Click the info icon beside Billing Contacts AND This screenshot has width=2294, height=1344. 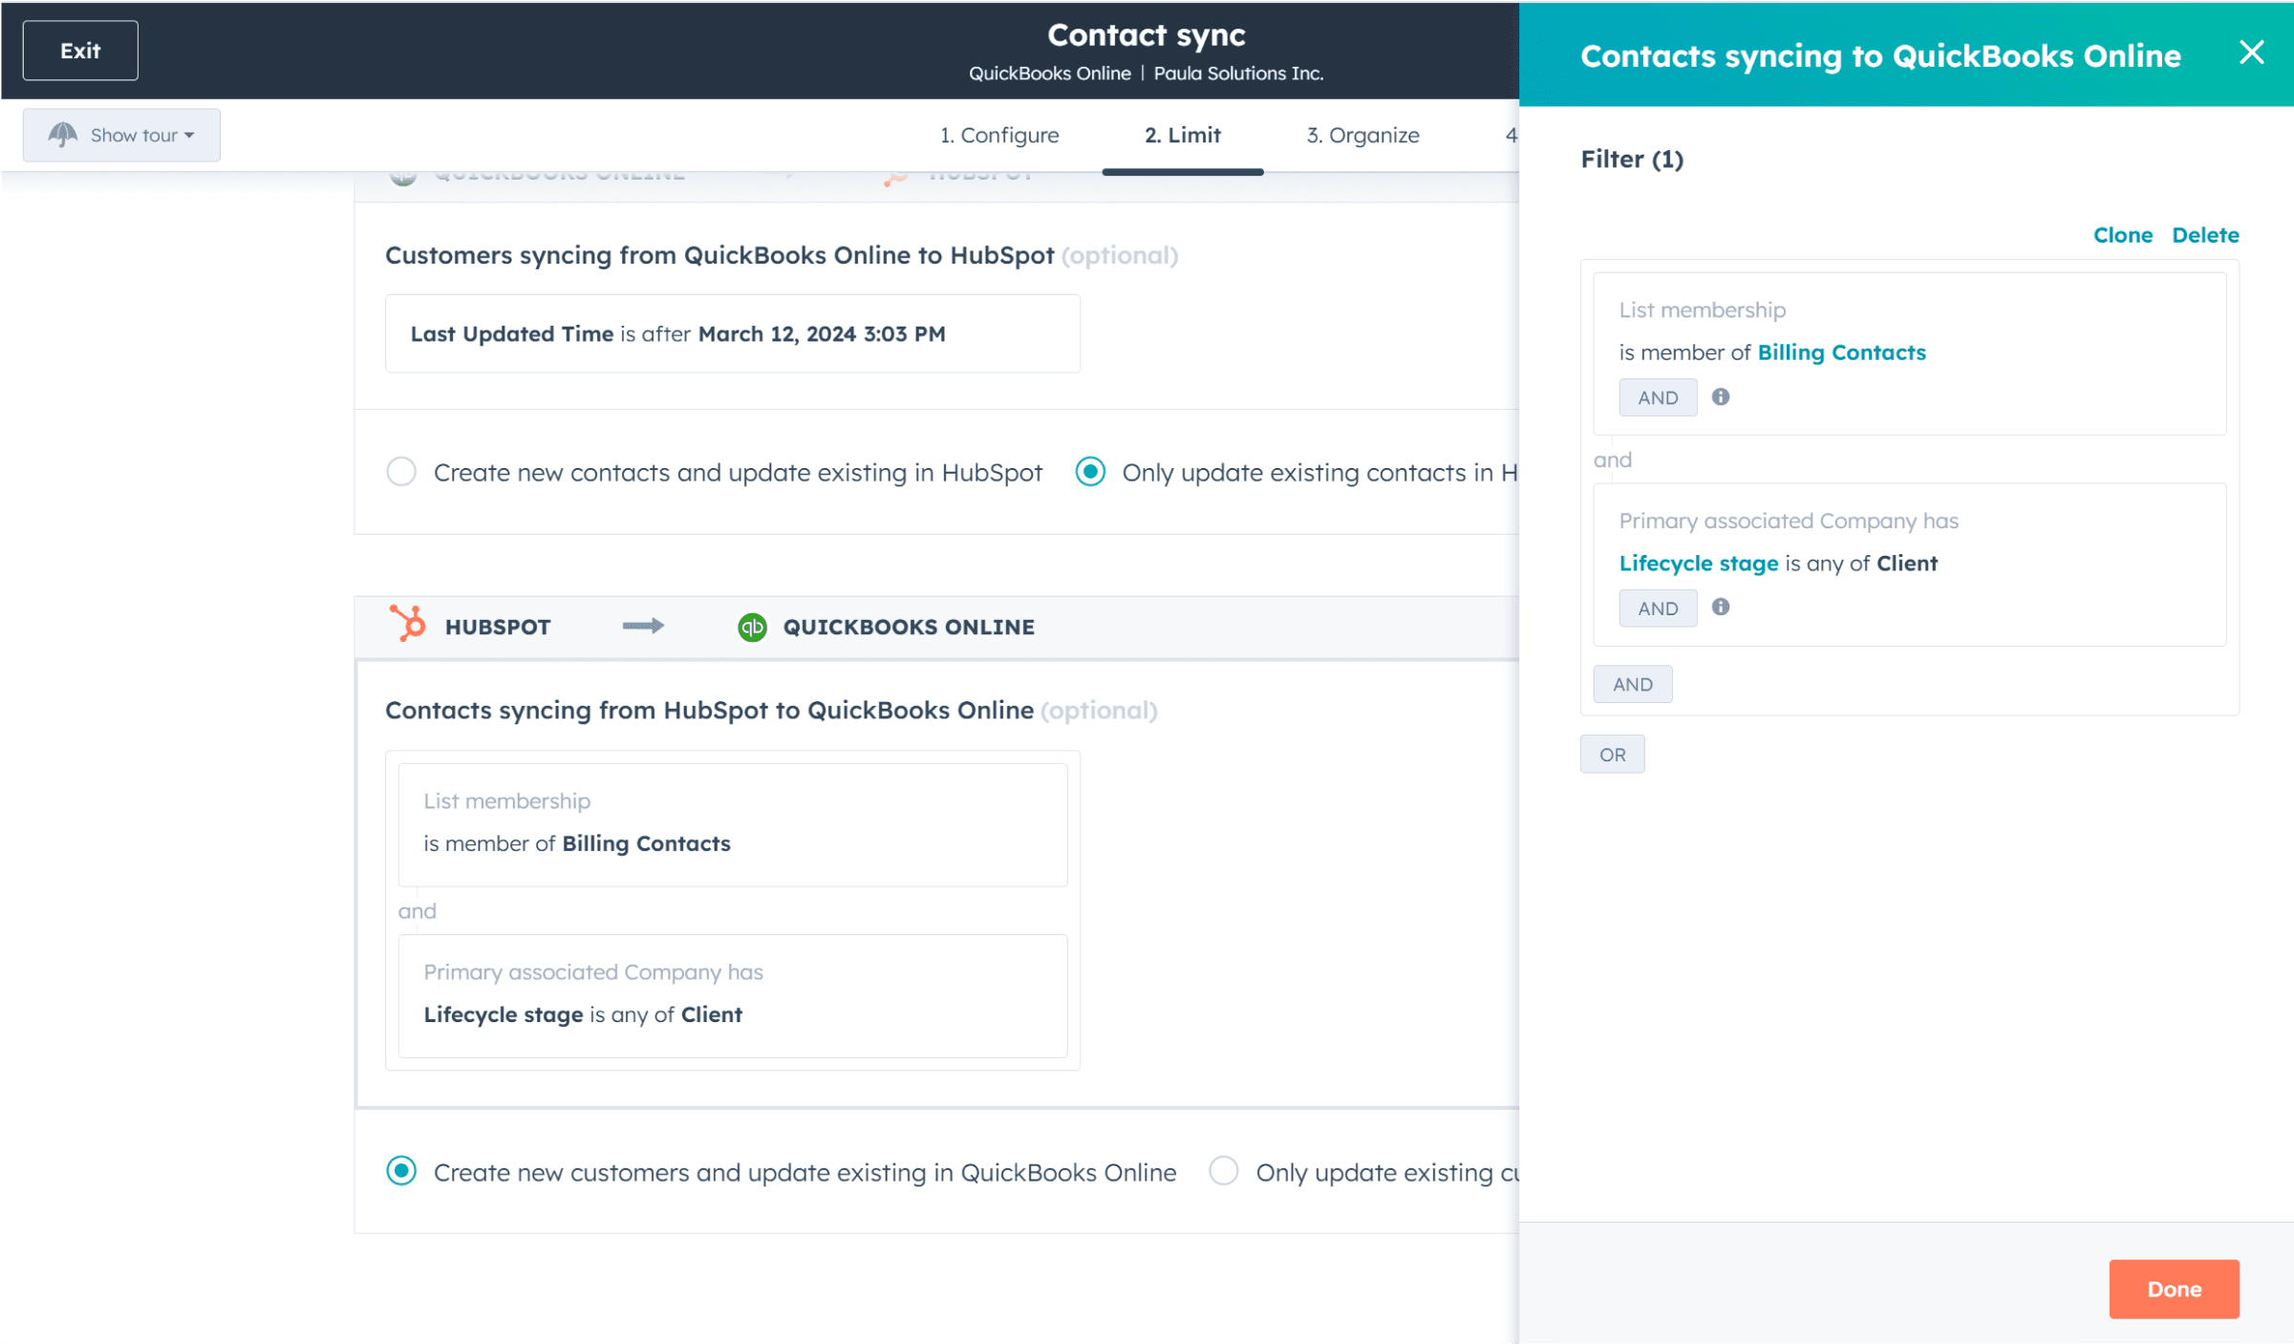(1720, 396)
